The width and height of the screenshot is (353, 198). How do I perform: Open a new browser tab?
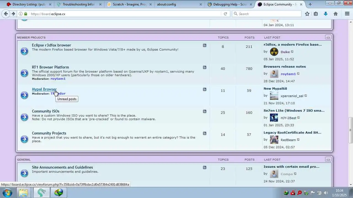tap(310, 4)
